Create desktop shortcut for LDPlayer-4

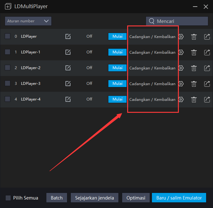coord(207,99)
